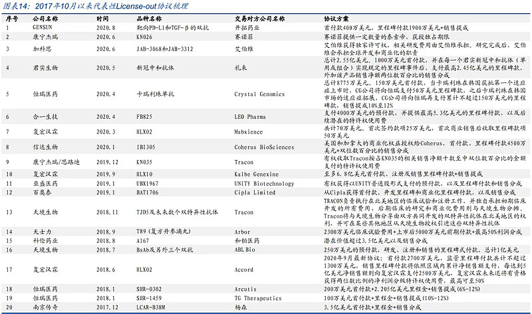The image size is (532, 314).
Task: Click product 'BAT1706'
Action: [x=147, y=193]
